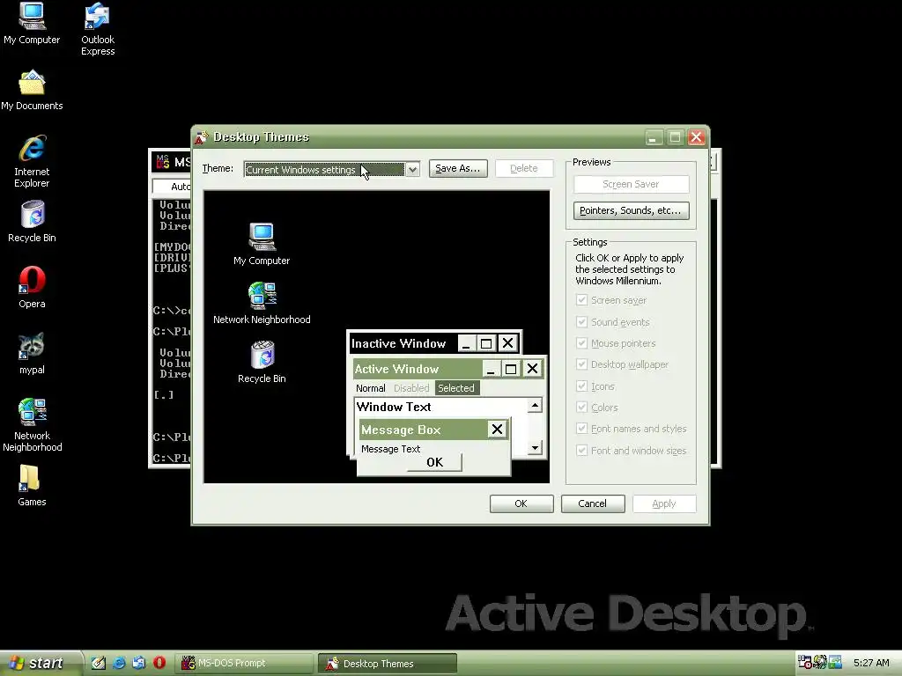Click the Message Text sample in the preview
Image resolution: width=902 pixels, height=676 pixels.
[390, 449]
